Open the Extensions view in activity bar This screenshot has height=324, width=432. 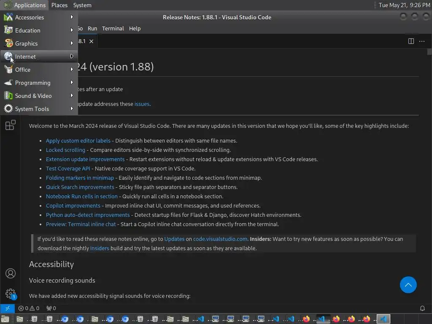point(11,125)
